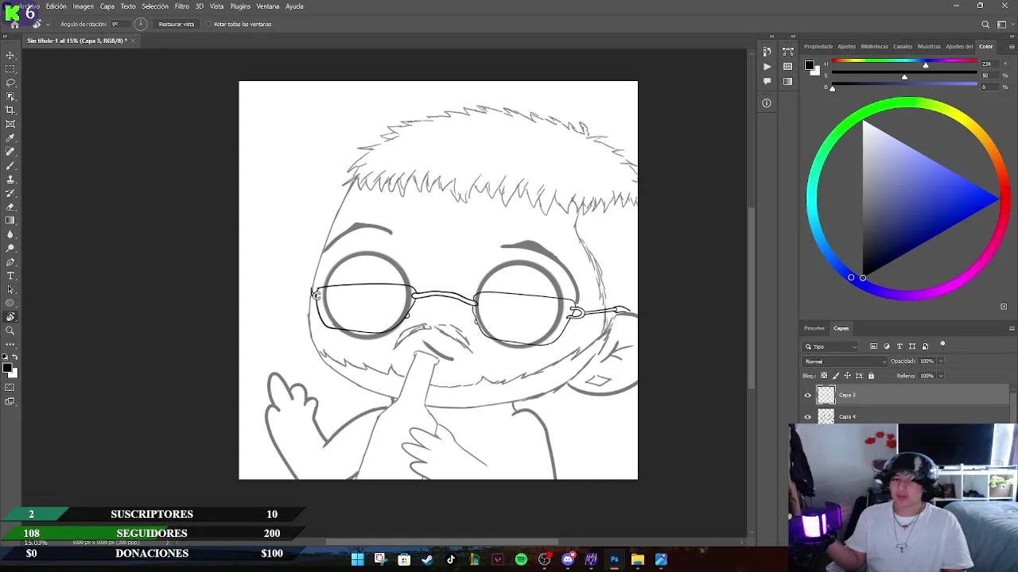
Task: Toggle lock position
Action: coord(847,376)
